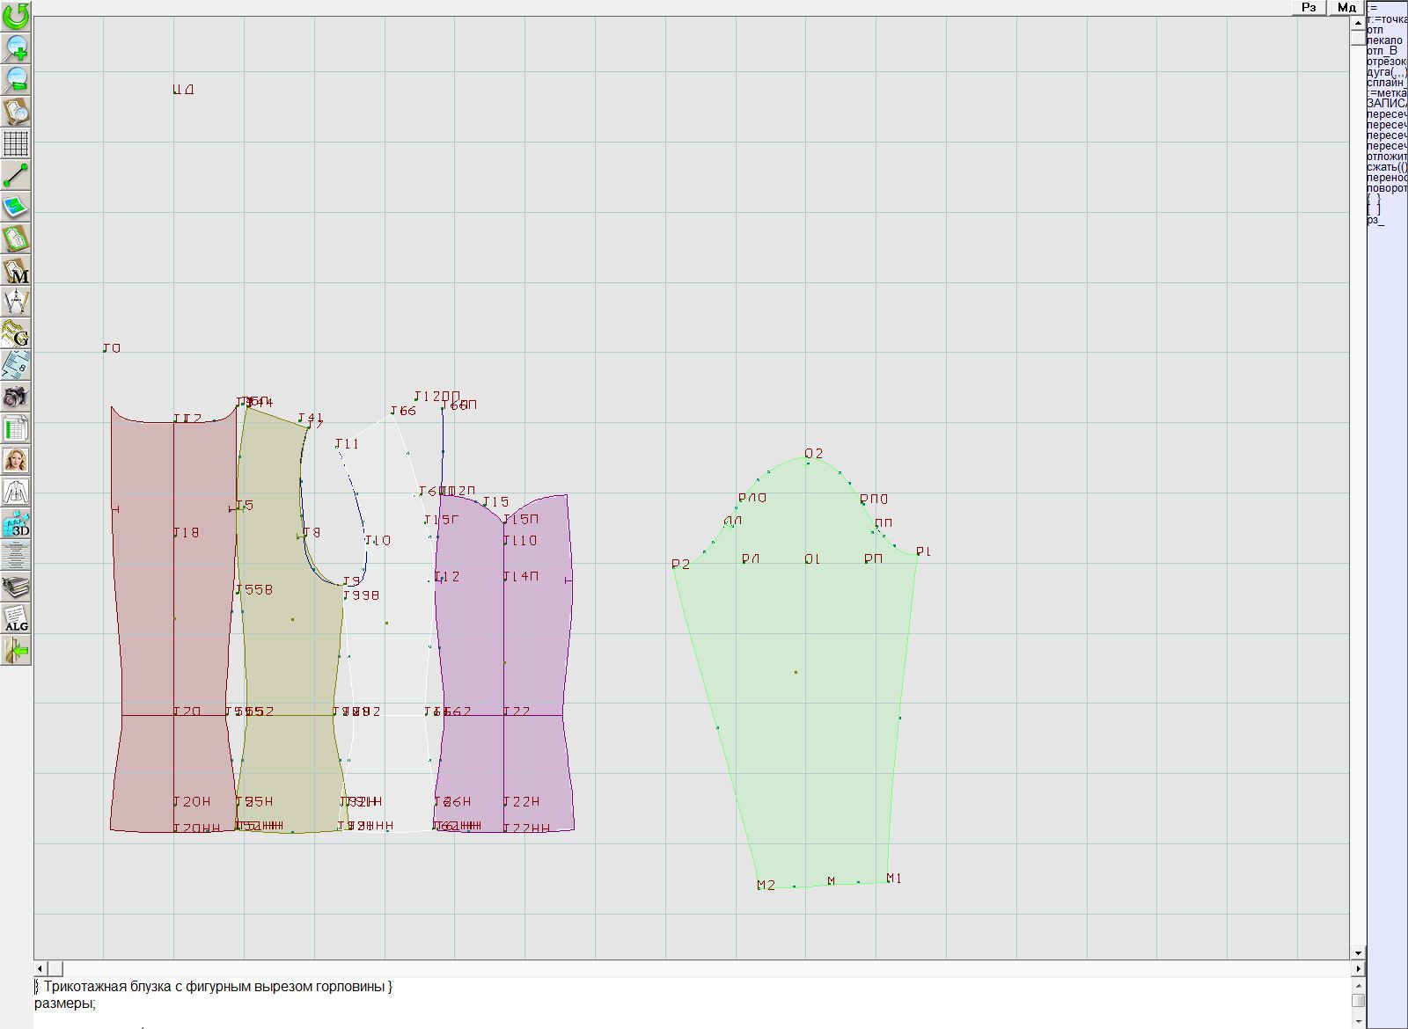Open the 3D view tool
Viewport: 1408px width, 1029px height.
click(16, 524)
